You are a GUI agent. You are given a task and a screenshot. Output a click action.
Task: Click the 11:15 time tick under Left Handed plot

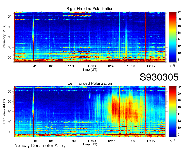(x=72, y=141)
